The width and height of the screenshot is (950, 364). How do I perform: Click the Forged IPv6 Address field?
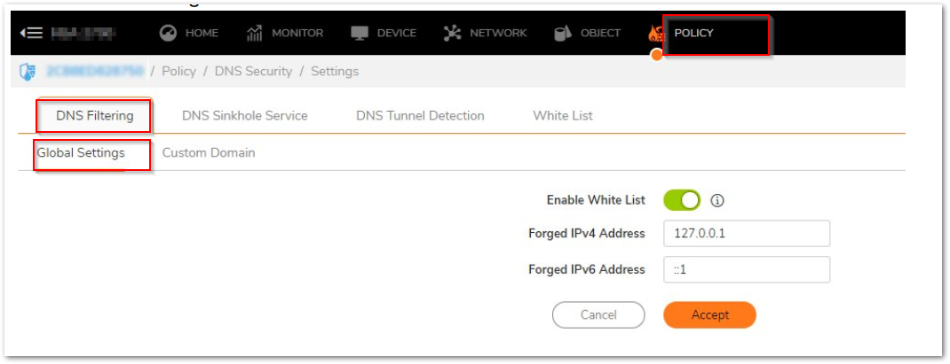[746, 268]
